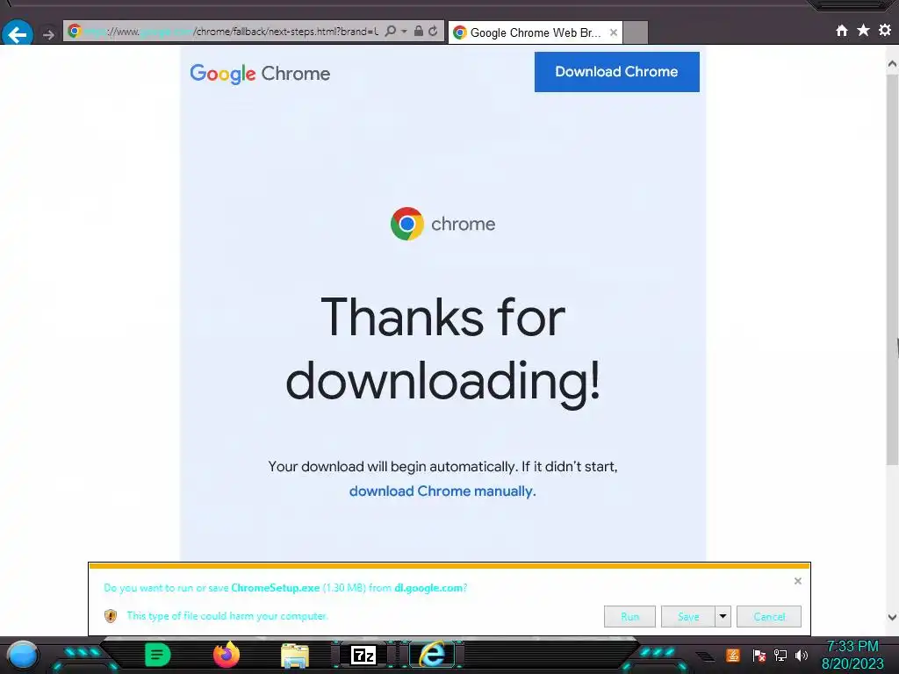This screenshot has height=674, width=899.
Task: Launch Firefox from the taskbar
Action: coord(227,655)
